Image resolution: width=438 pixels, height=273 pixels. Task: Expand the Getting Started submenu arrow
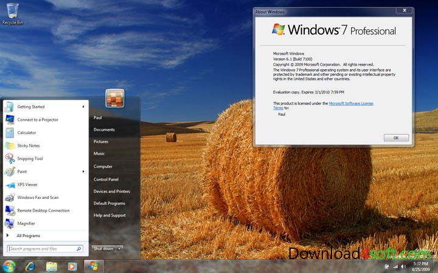pos(83,107)
